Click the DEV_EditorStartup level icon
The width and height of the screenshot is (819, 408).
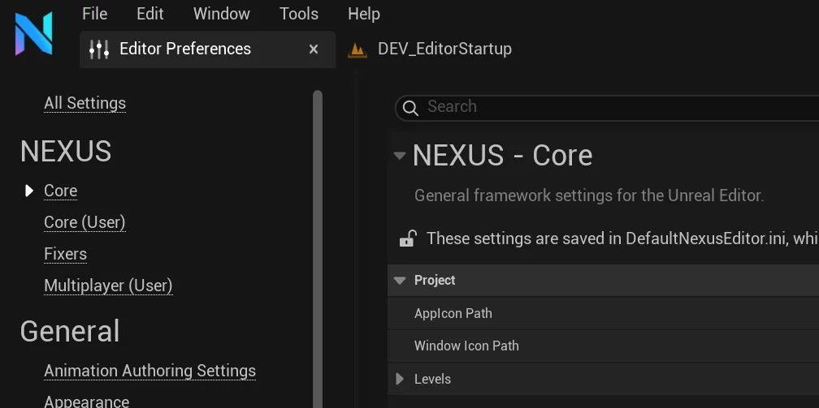point(357,49)
